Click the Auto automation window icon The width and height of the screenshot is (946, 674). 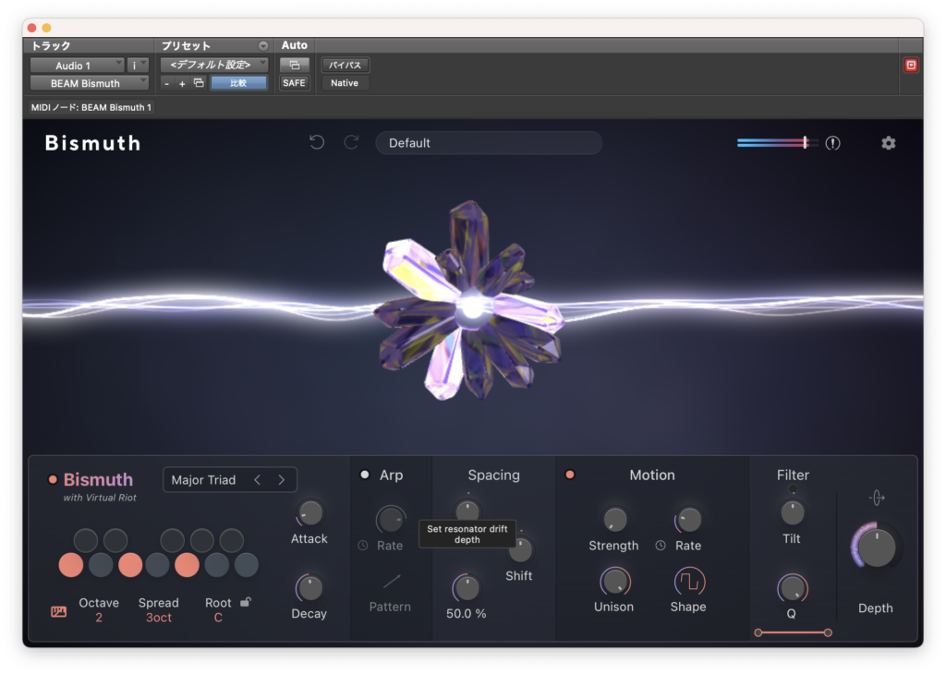coord(295,65)
